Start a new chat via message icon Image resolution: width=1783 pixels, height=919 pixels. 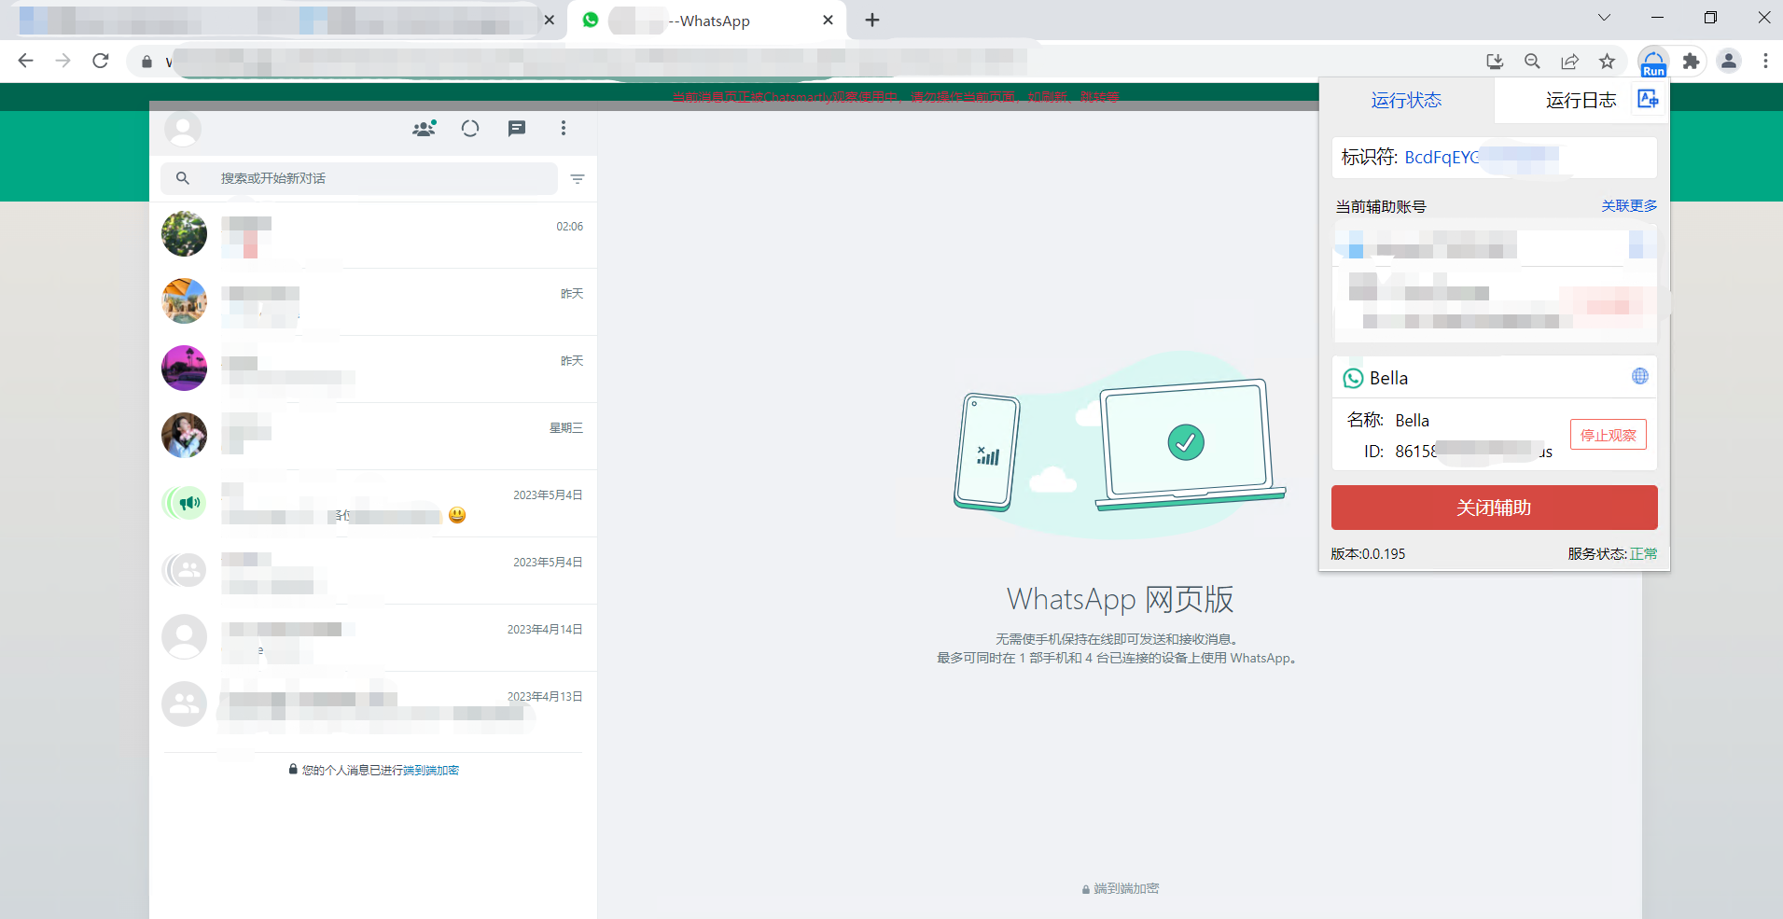517,129
